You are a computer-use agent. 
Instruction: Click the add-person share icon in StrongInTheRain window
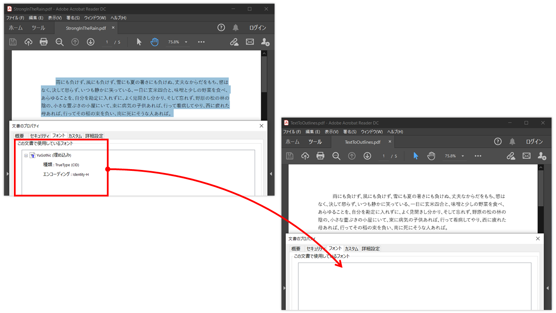[265, 42]
